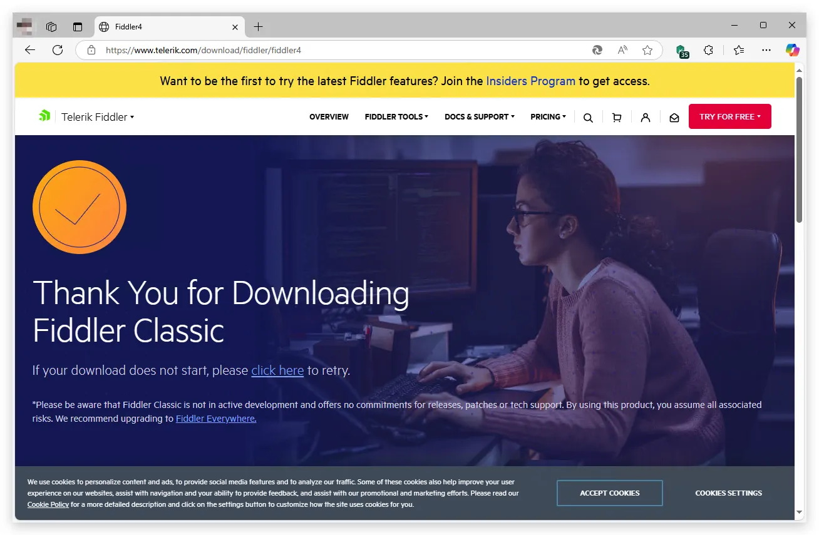The width and height of the screenshot is (819, 535).
Task: Follow the Insiders Program link
Action: point(530,81)
